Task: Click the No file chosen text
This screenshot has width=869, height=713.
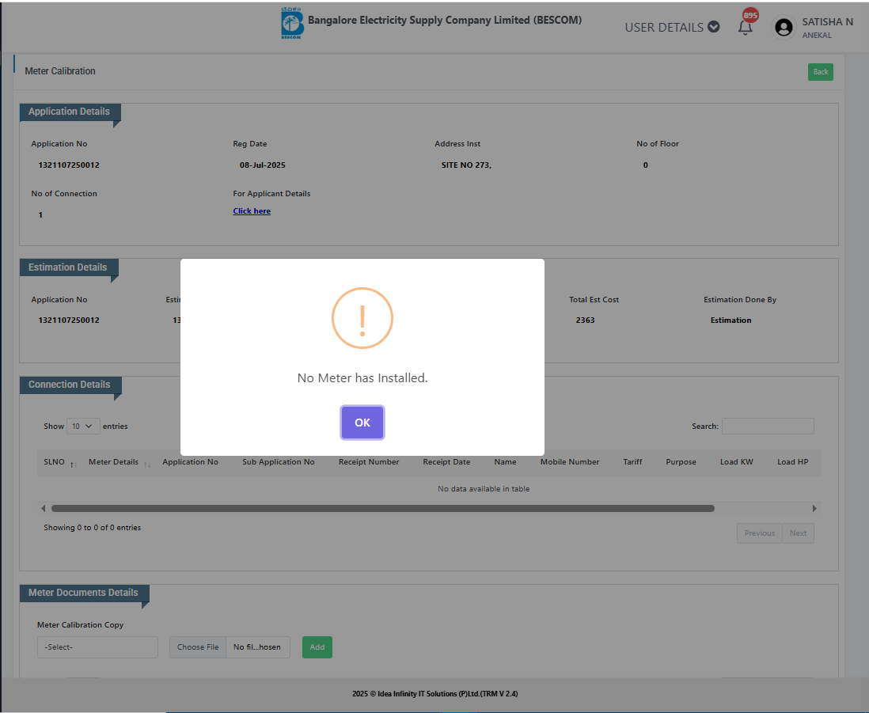Action: point(257,647)
